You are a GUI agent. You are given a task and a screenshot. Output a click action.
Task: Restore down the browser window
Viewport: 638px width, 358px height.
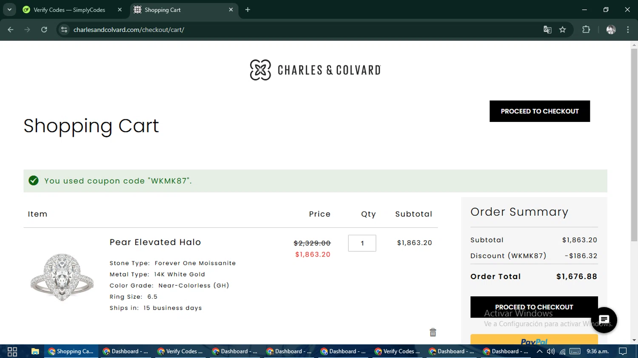606,9
